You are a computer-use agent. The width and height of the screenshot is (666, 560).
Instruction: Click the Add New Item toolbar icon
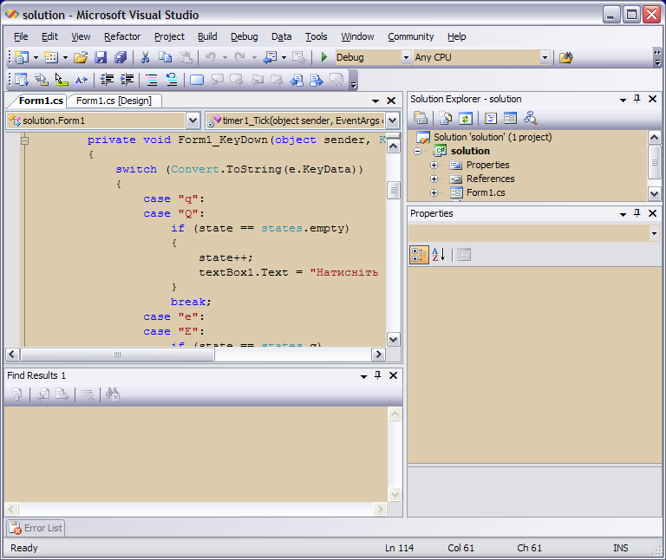(51, 57)
